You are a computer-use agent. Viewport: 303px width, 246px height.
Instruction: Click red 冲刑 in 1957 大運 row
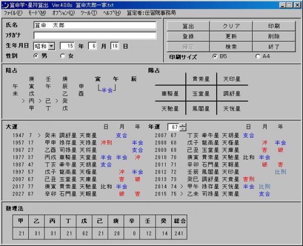106,143
